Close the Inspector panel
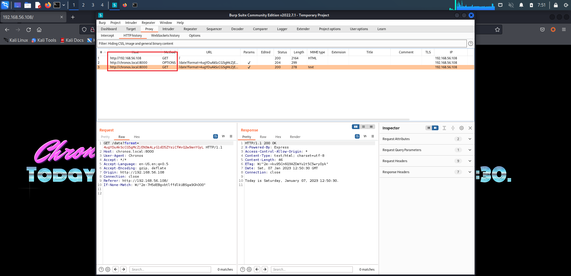The height and width of the screenshot is (276, 571). (470, 128)
